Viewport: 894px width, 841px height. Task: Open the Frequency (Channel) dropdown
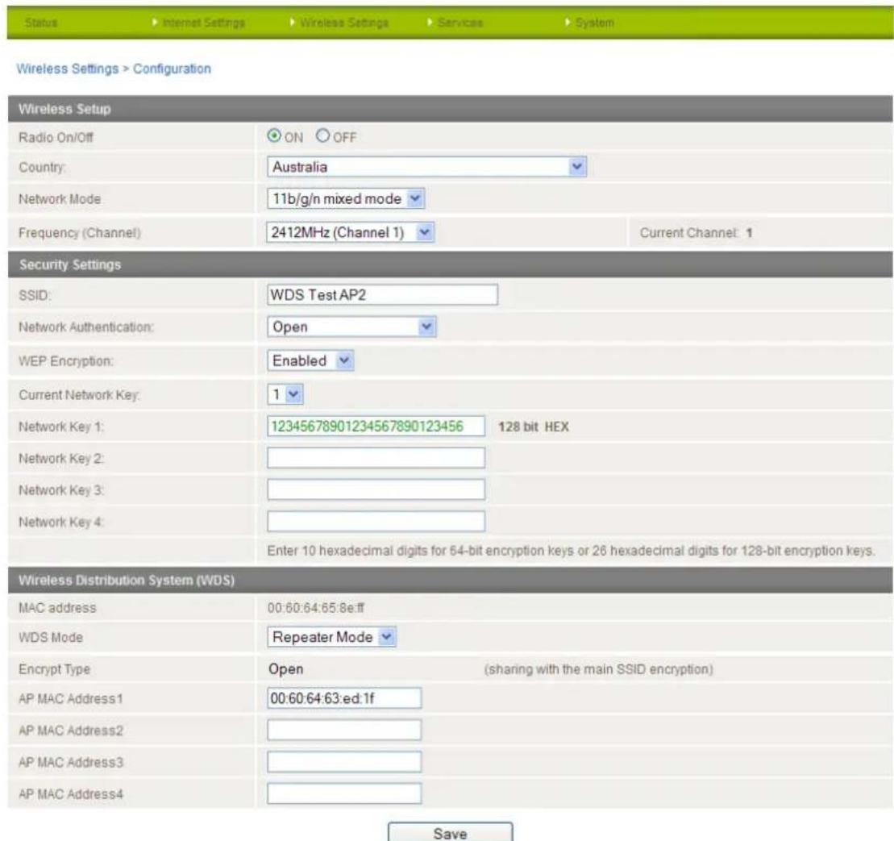click(350, 232)
